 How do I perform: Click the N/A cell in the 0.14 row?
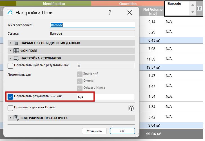(169, 22)
